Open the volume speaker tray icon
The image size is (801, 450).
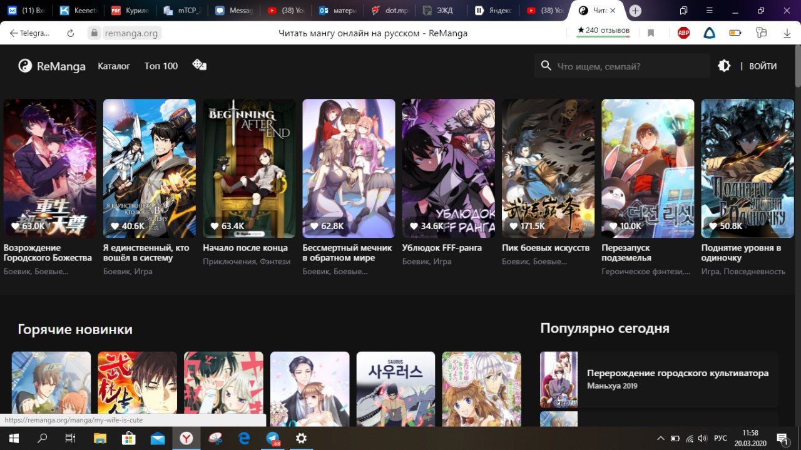(703, 438)
